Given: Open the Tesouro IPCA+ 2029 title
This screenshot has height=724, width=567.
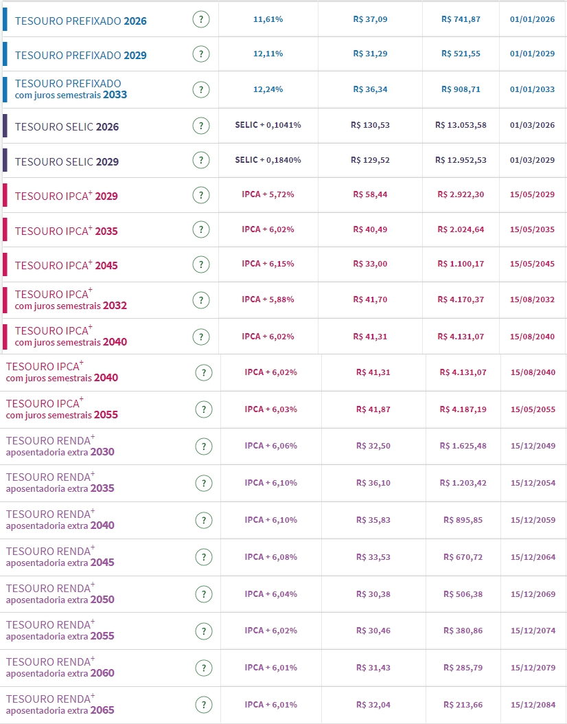Looking at the screenshot, I should tap(66, 196).
